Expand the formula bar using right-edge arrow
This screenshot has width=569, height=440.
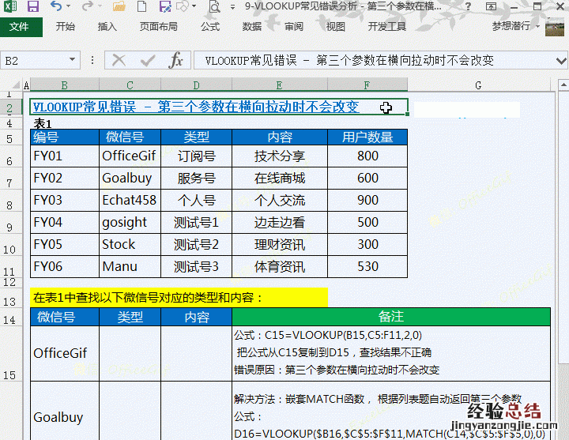coord(559,61)
